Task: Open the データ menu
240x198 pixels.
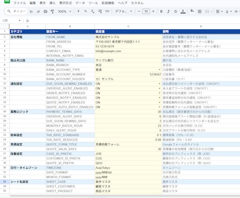Action: click(x=80, y=3)
